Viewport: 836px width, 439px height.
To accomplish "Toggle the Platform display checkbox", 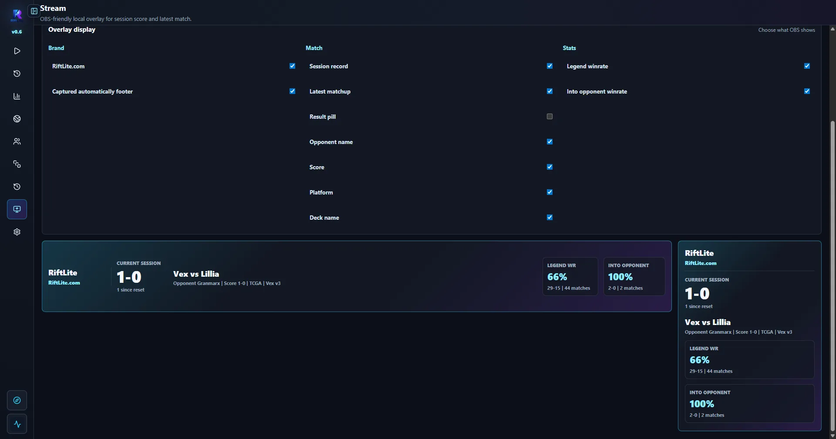I will 549,192.
